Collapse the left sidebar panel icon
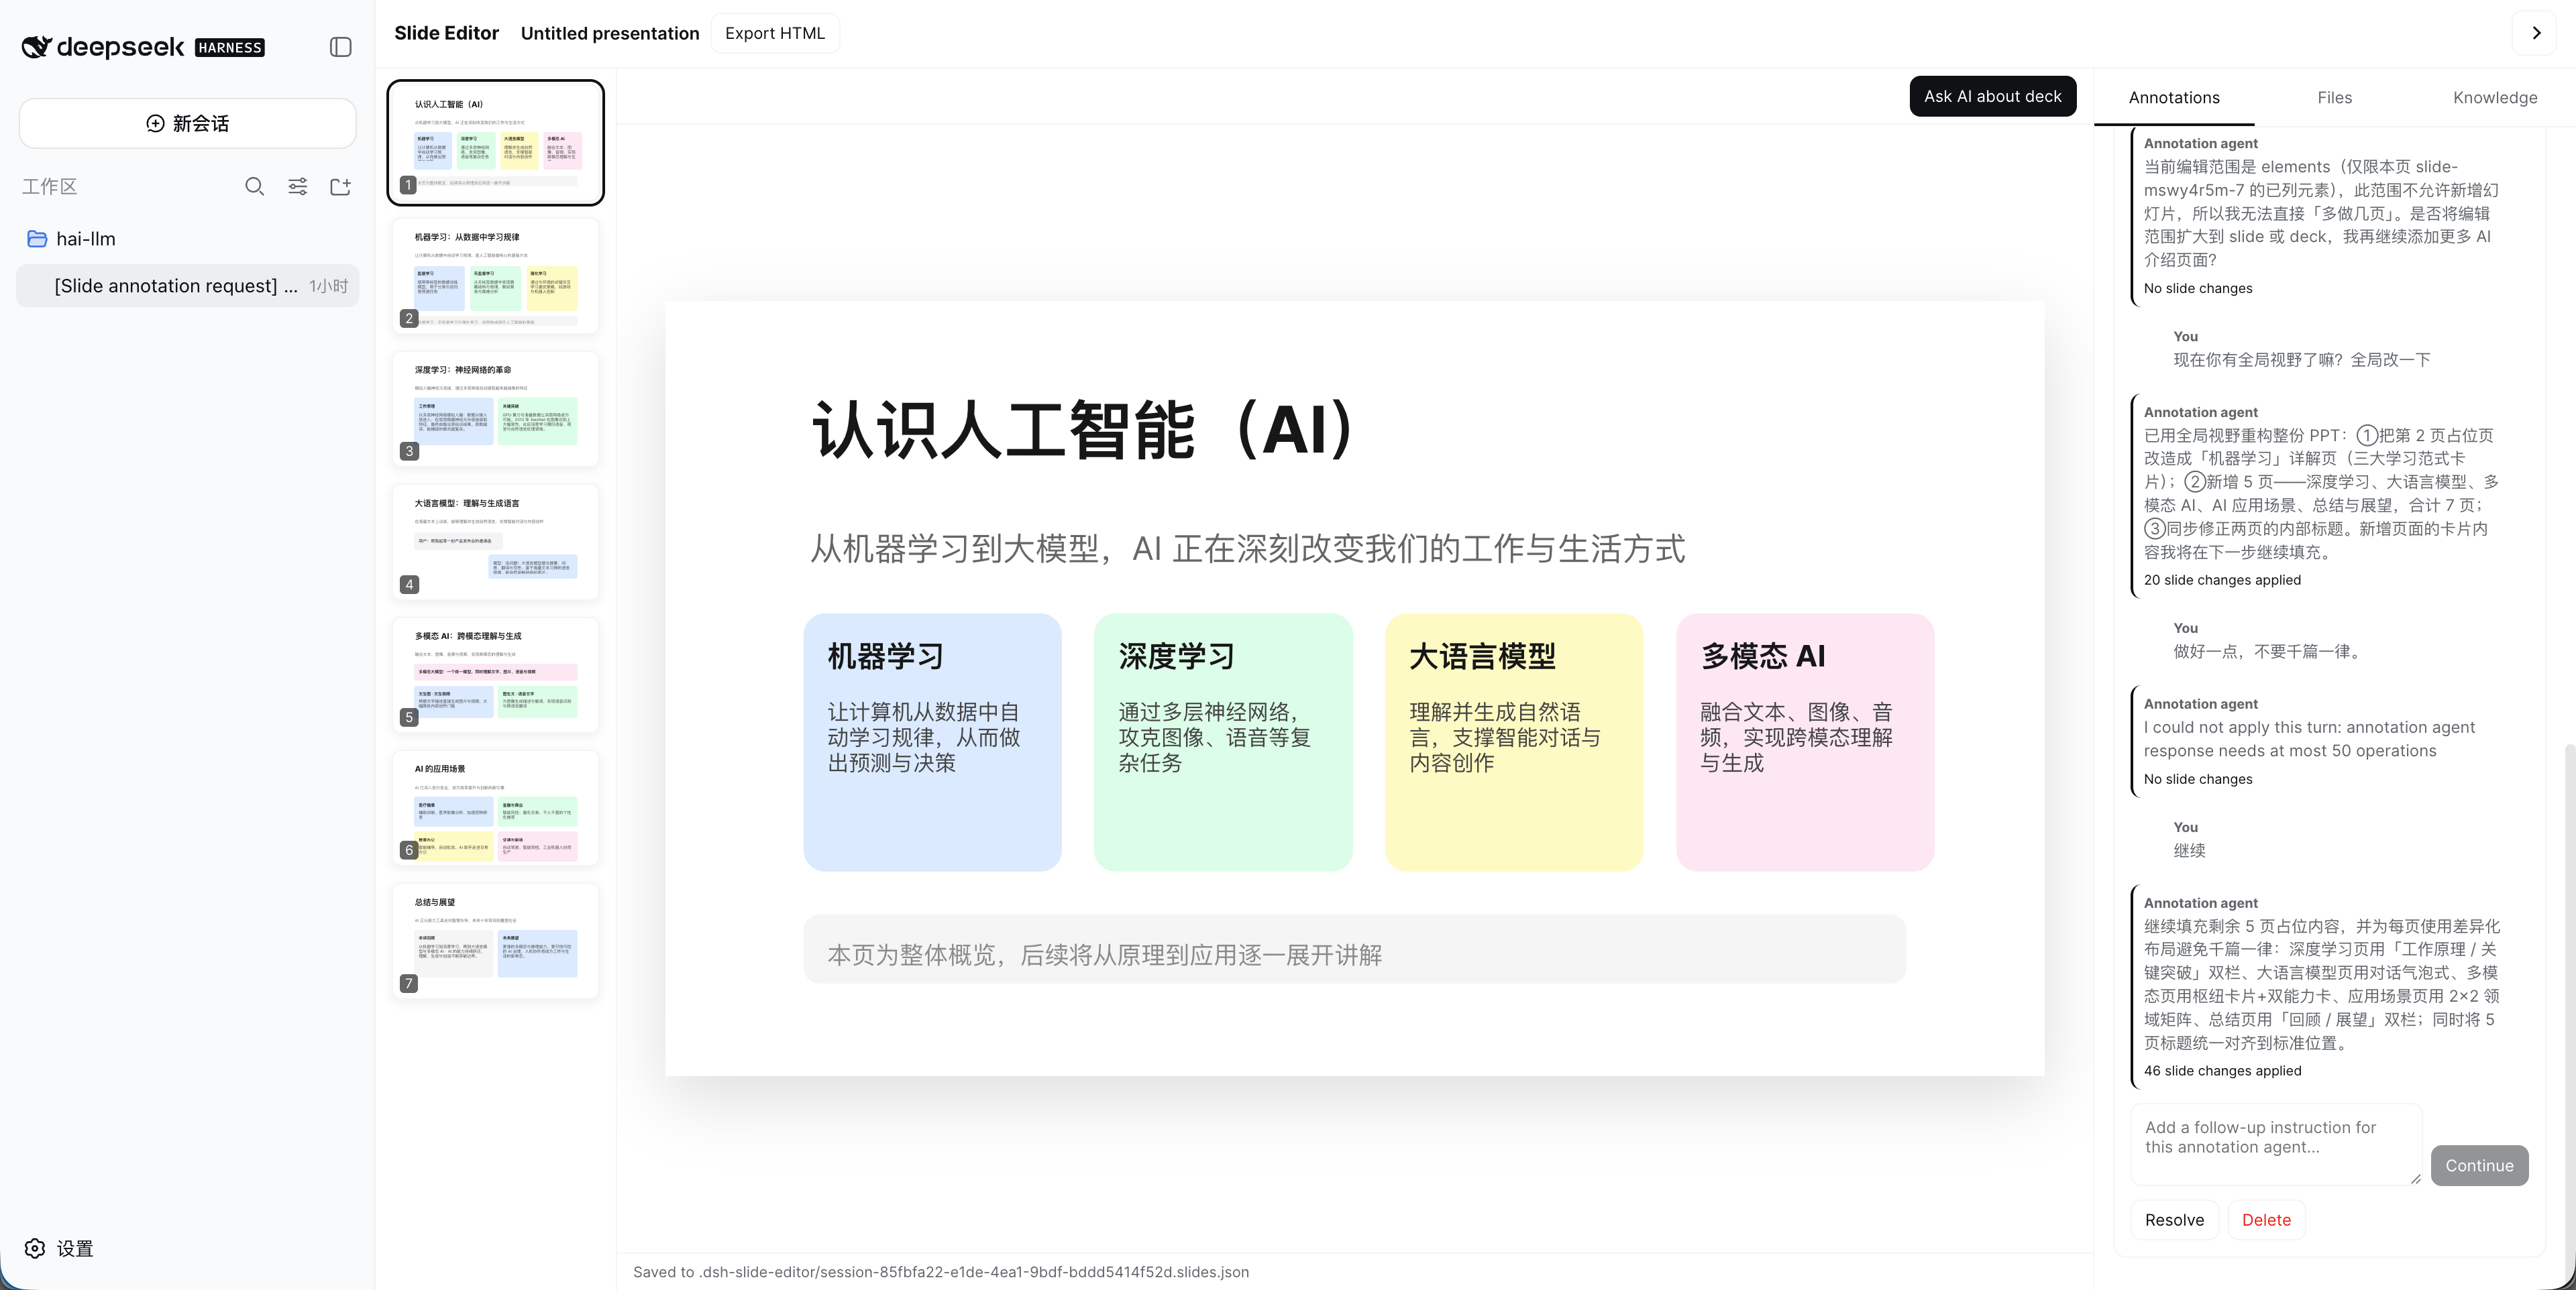Image resolution: width=2576 pixels, height=1290 pixels. [x=340, y=47]
